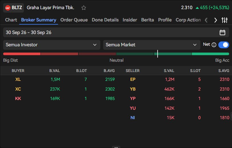Open the Corp Action tab
Screen dimensions: 232x148
tap(188, 20)
